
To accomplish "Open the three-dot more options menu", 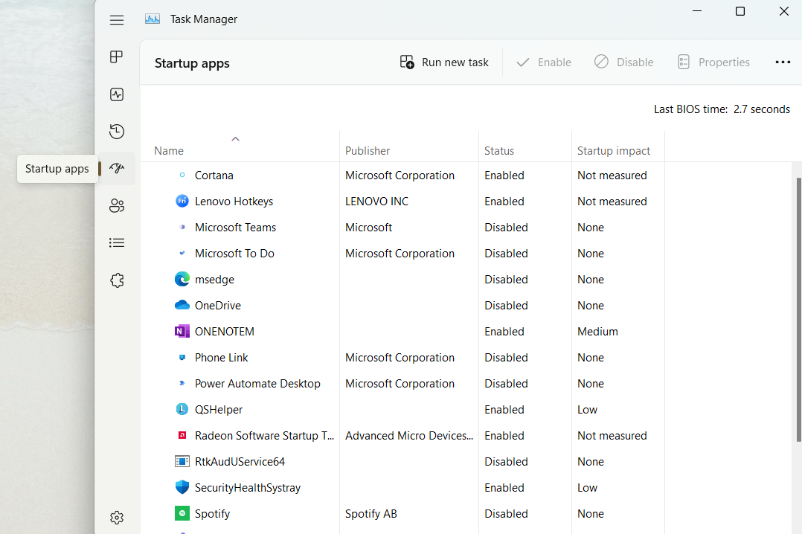I will tap(783, 62).
